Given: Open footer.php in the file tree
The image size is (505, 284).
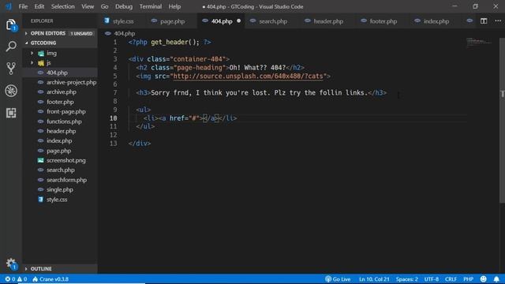Looking at the screenshot, I should (x=60, y=102).
